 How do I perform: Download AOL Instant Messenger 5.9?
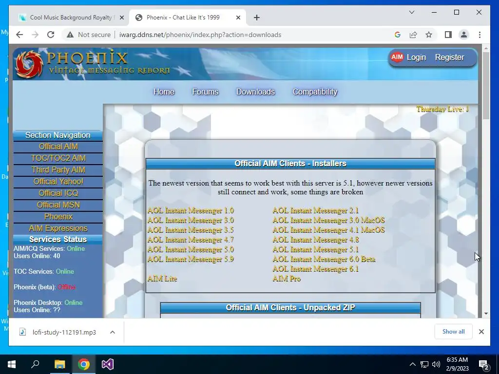click(x=191, y=259)
